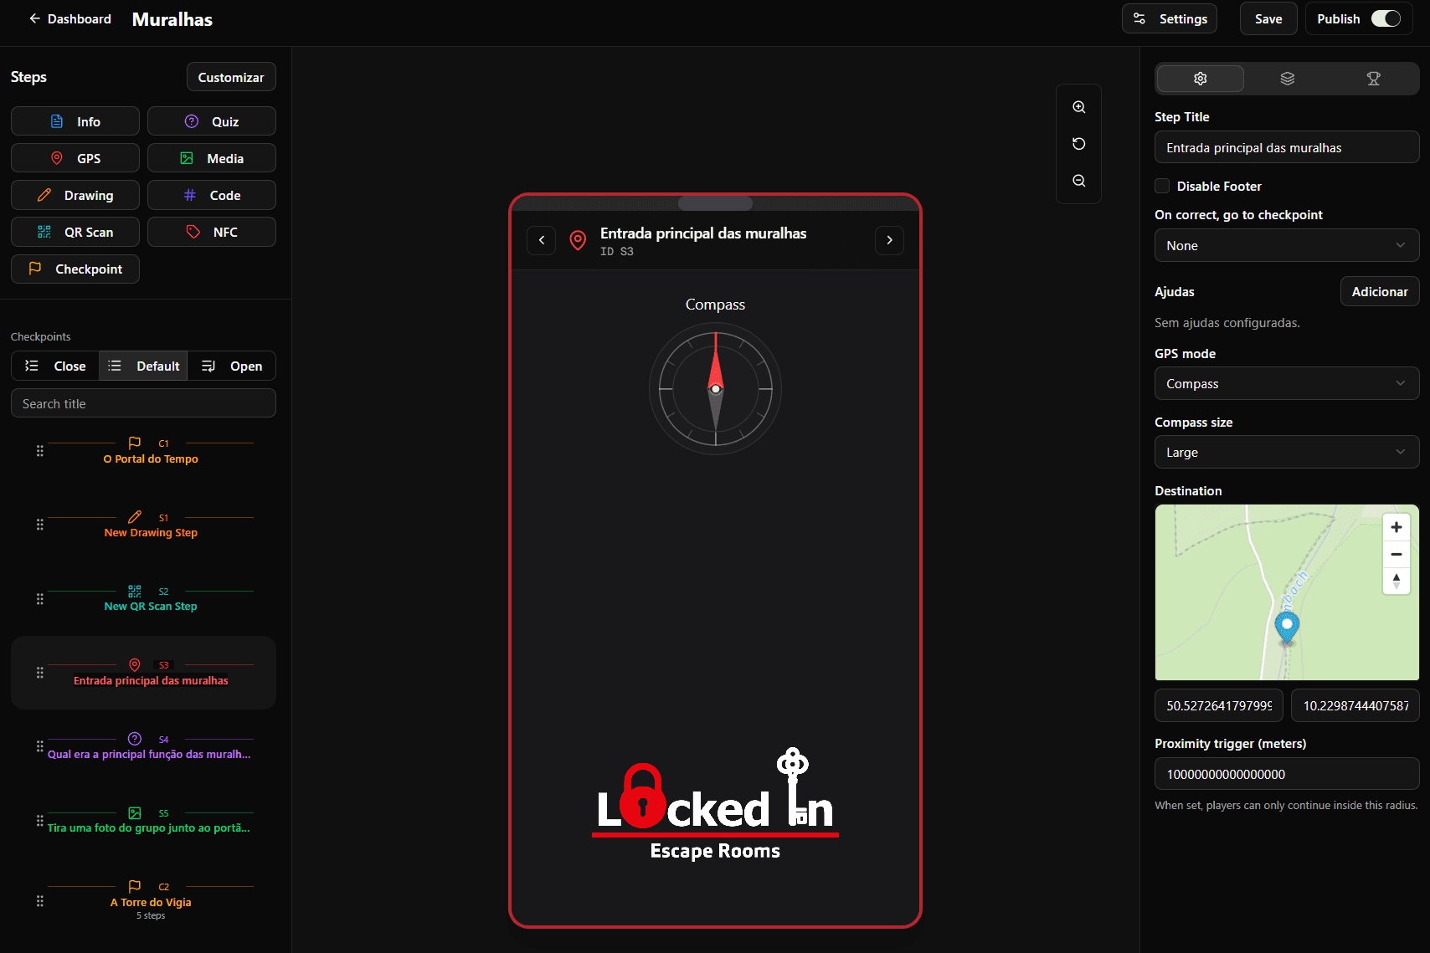1430x953 pixels.
Task: Add an NFC step
Action: [x=211, y=232]
